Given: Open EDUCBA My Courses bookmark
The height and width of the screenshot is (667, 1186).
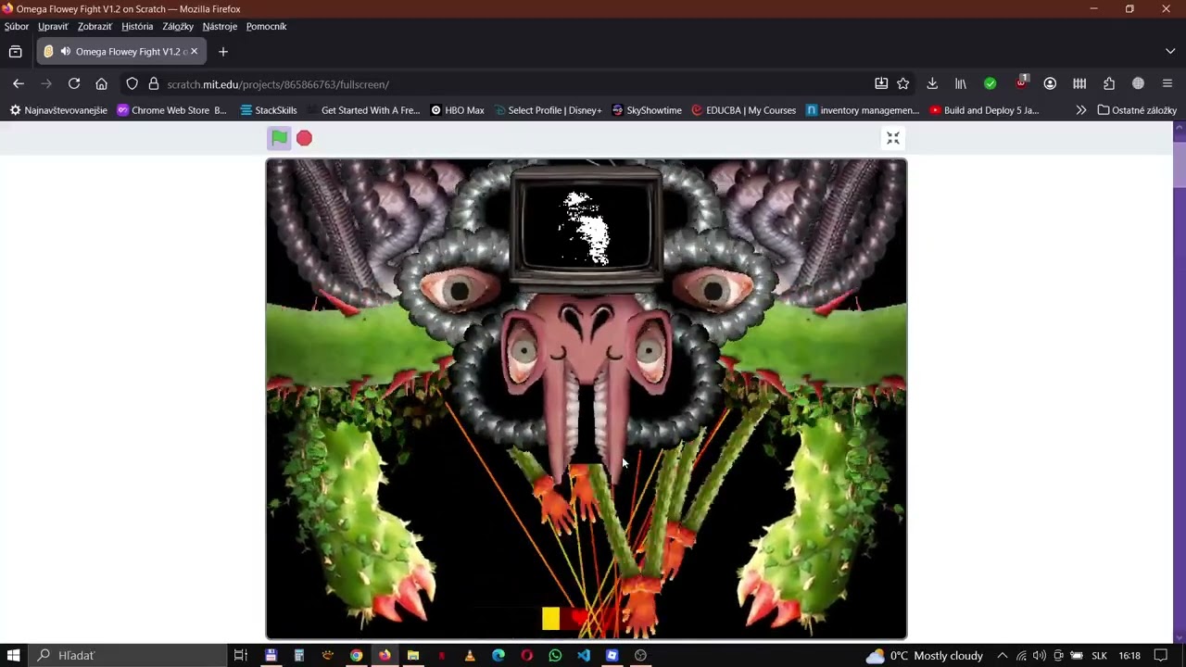Looking at the screenshot, I should click(743, 110).
